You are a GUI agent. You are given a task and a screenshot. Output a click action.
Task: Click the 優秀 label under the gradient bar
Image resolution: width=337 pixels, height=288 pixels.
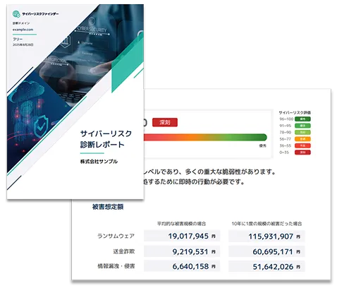point(262,146)
